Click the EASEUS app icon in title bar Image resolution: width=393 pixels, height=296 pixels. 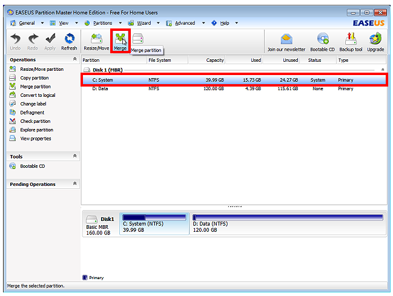(10, 12)
